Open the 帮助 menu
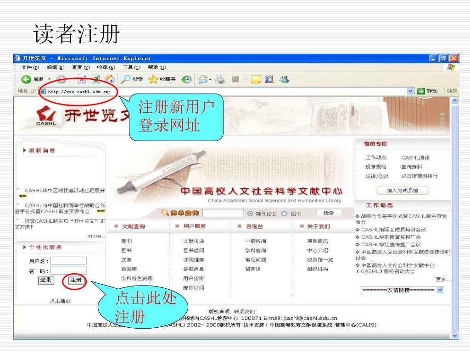 (x=157, y=67)
